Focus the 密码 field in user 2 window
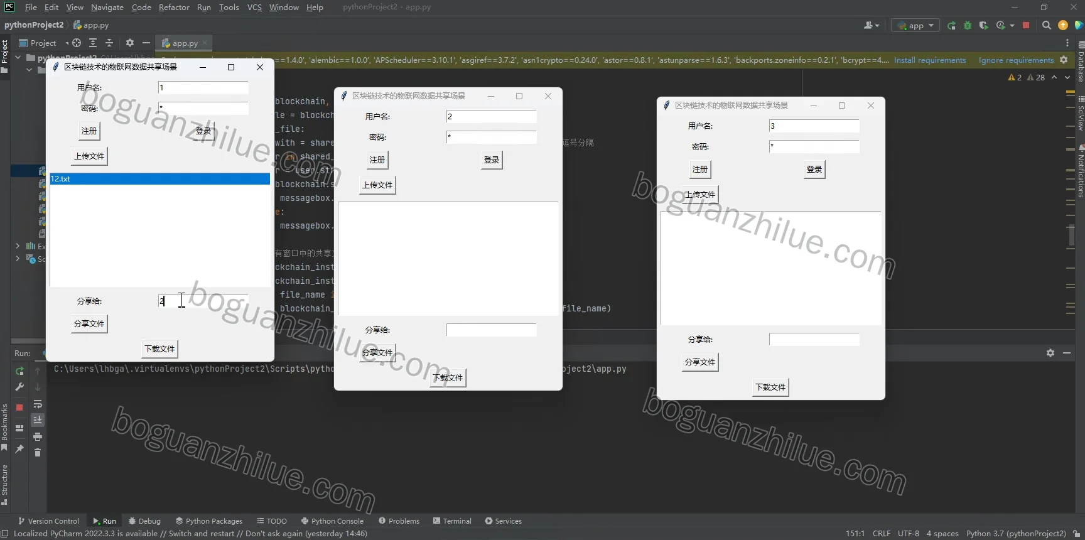 [492, 137]
